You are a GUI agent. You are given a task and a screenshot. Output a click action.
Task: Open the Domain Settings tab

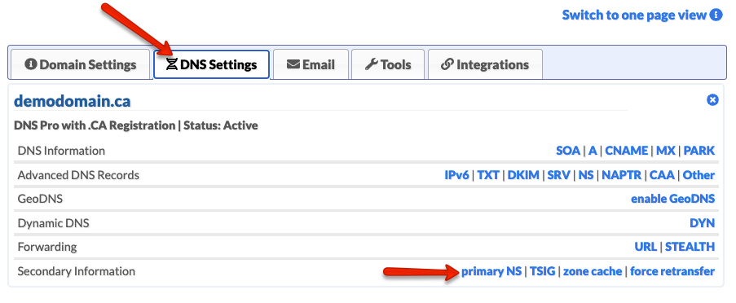pyautogui.click(x=80, y=64)
